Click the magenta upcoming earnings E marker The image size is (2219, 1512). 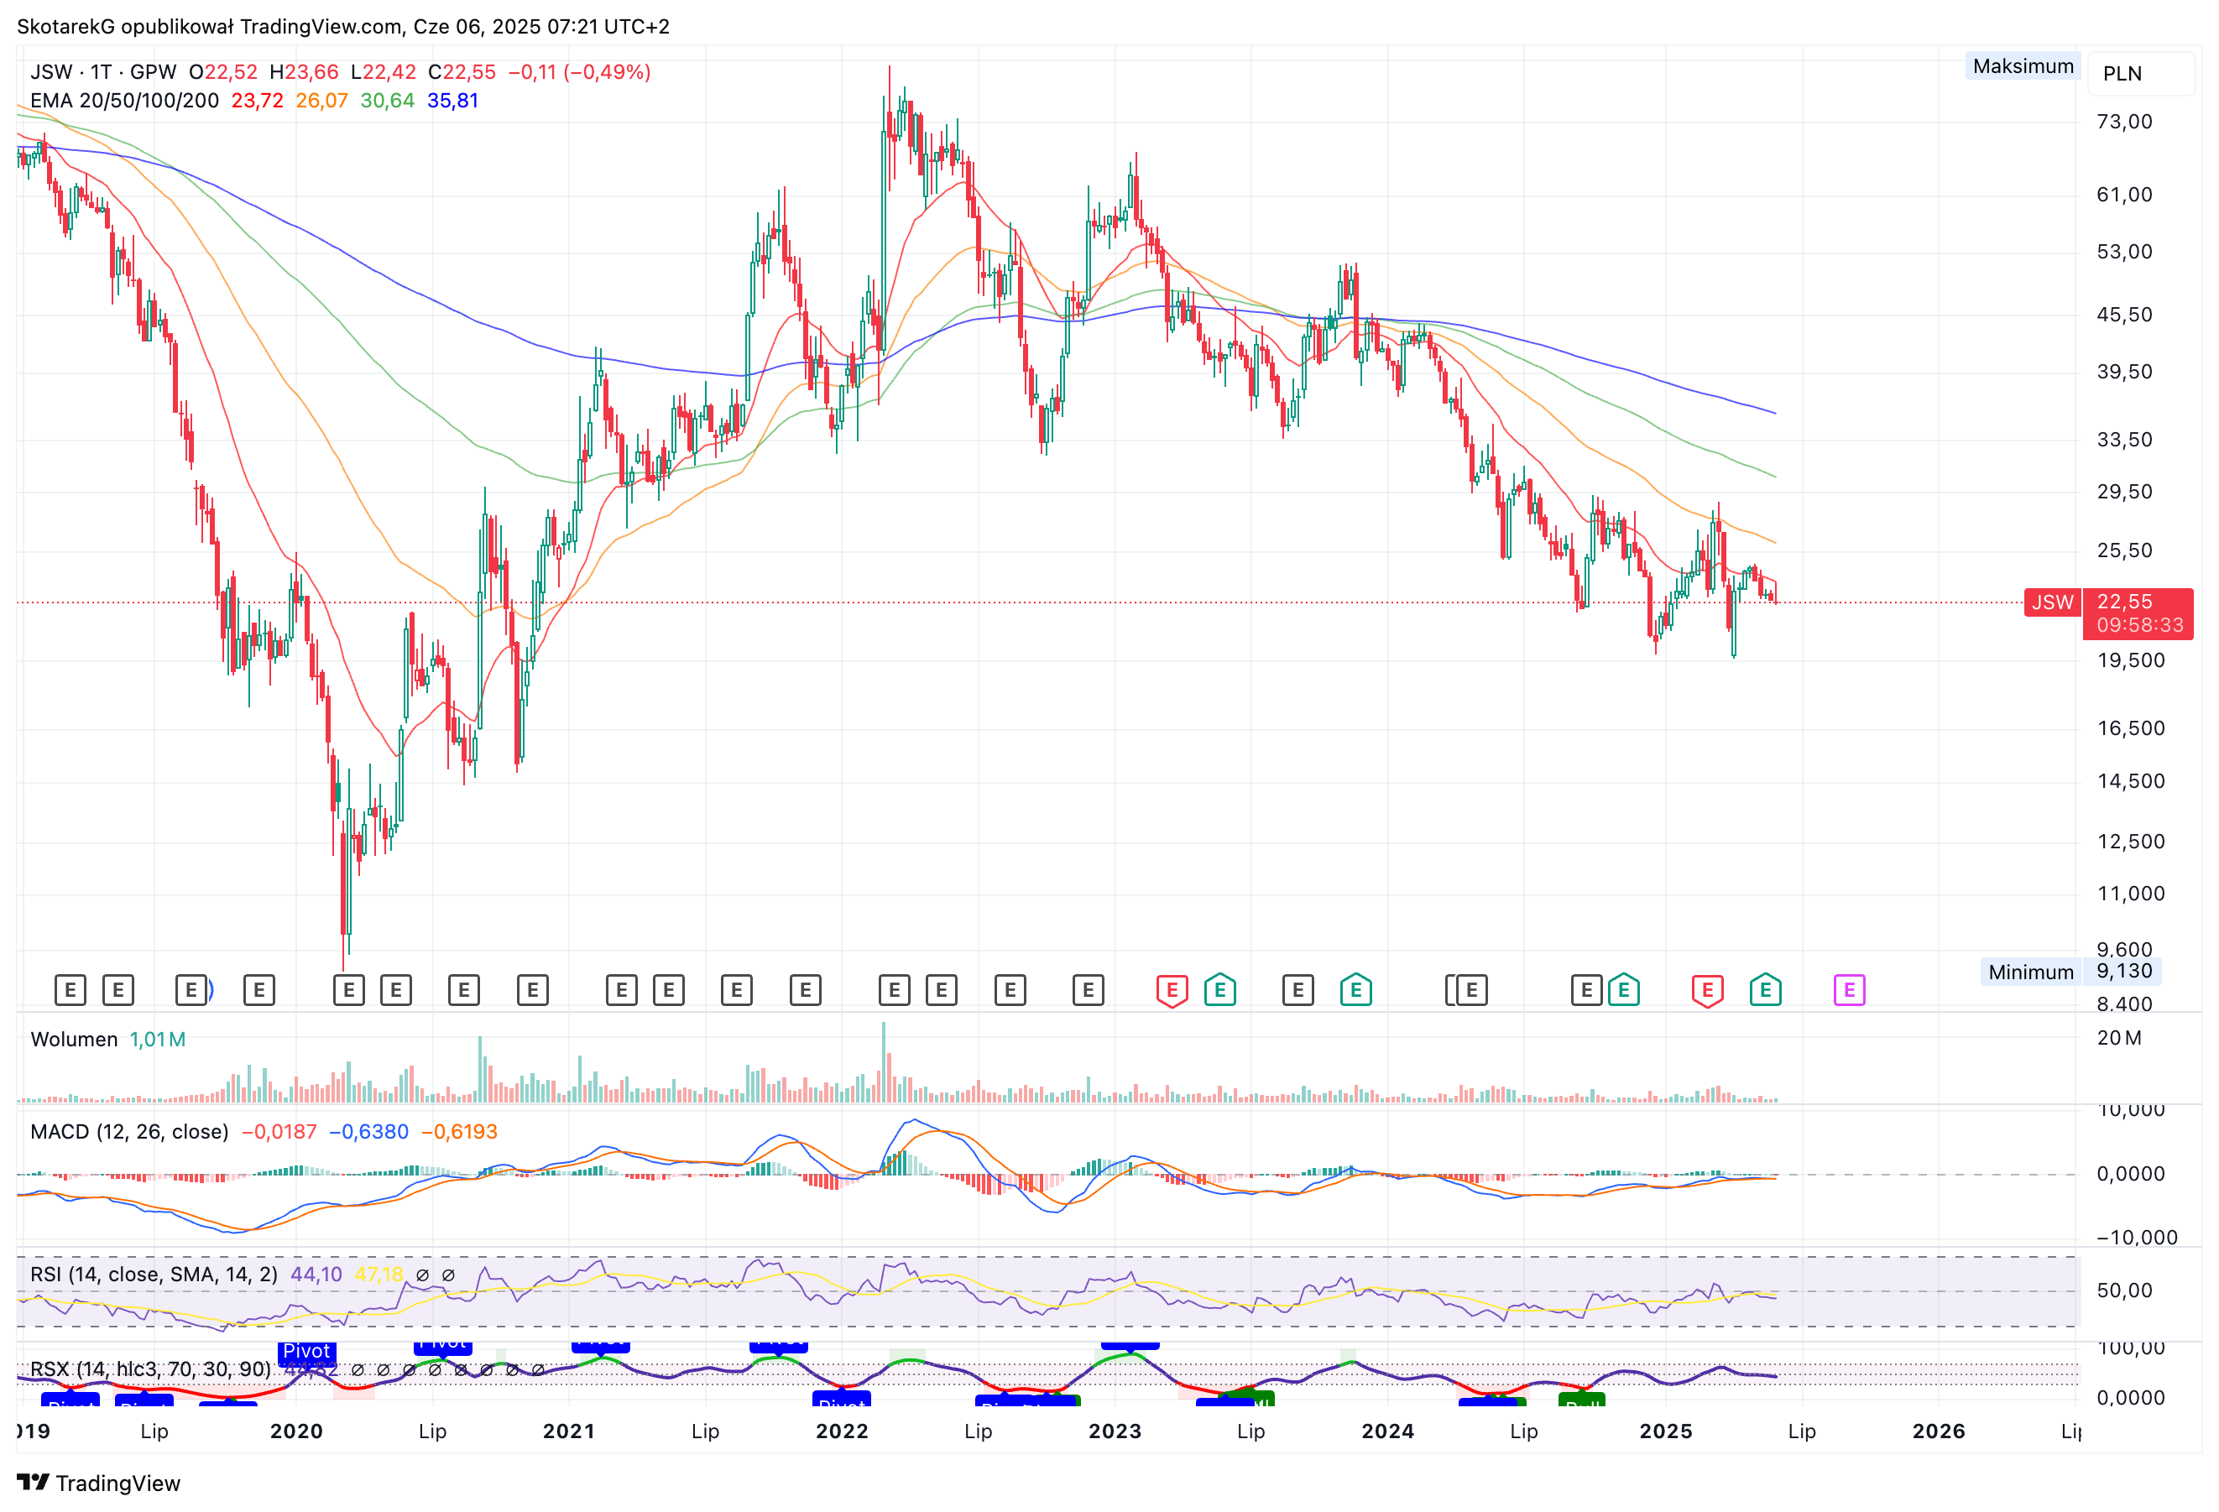click(1849, 990)
